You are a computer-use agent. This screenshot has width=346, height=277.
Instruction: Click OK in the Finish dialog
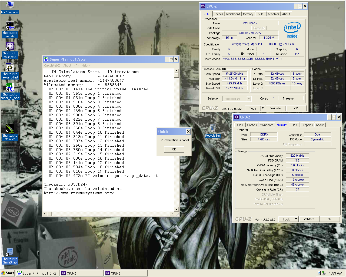coord(174,149)
